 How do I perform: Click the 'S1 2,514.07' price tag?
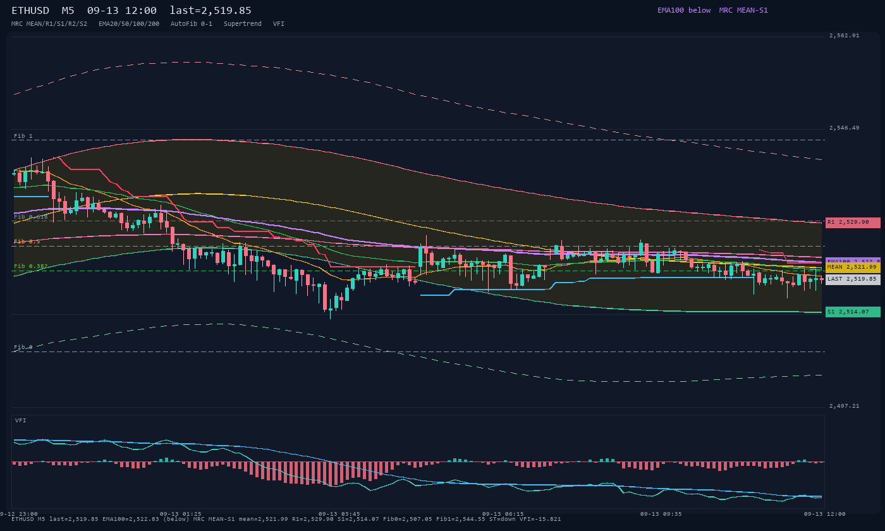(x=853, y=312)
